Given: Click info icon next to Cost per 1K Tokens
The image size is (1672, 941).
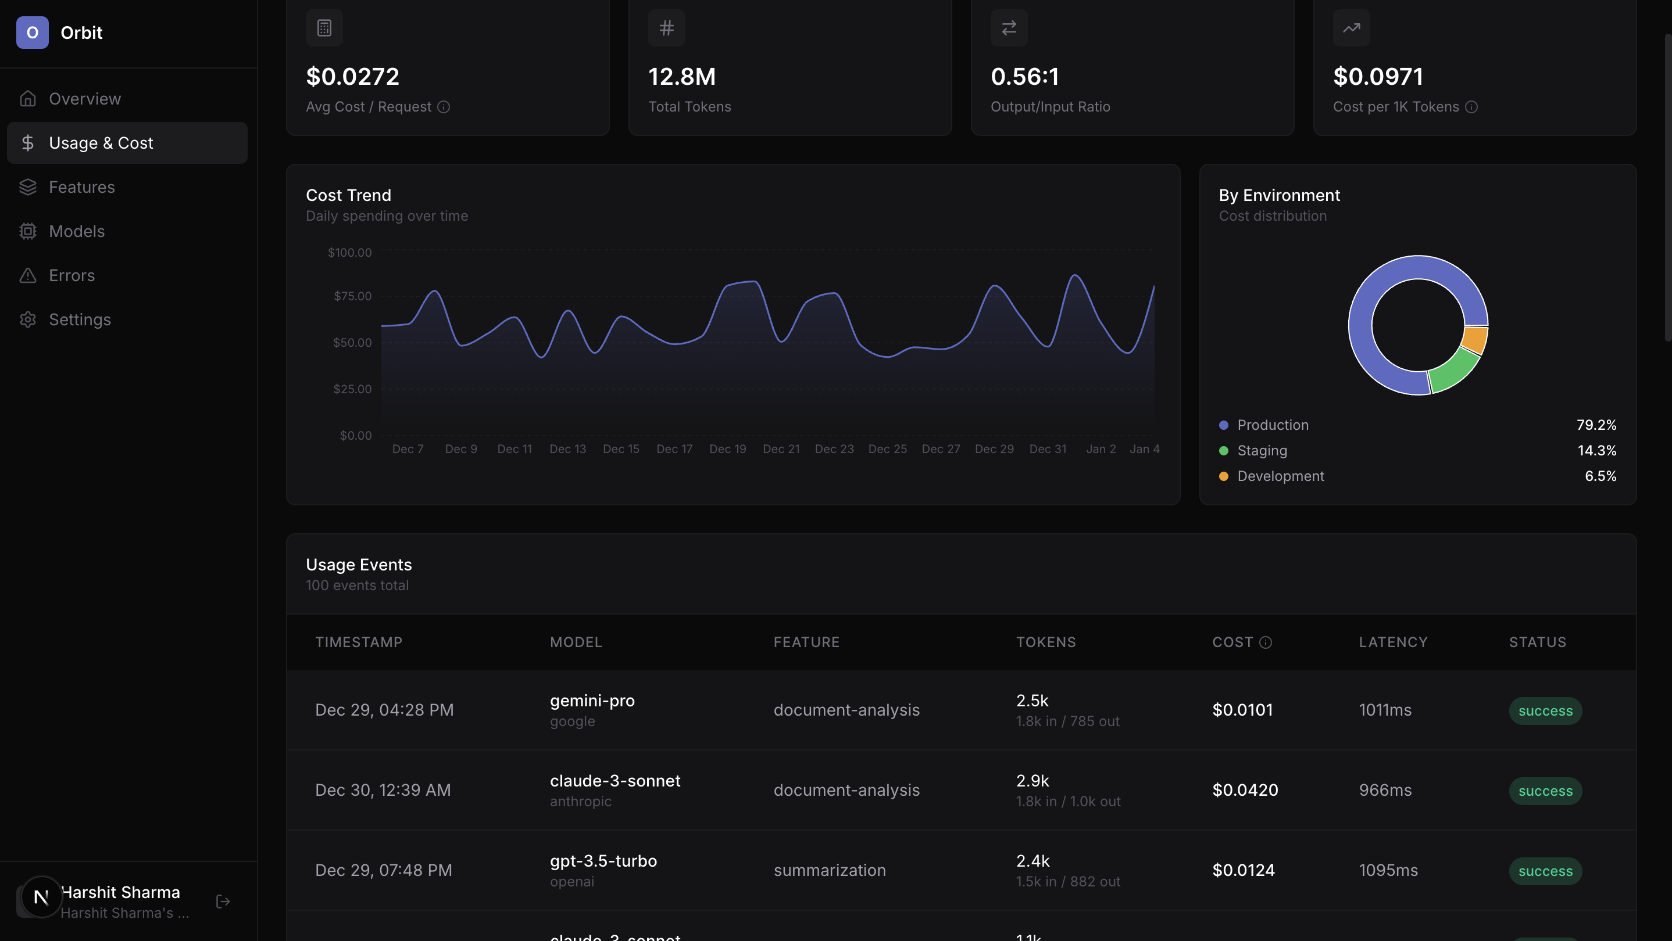Looking at the screenshot, I should pyautogui.click(x=1471, y=107).
